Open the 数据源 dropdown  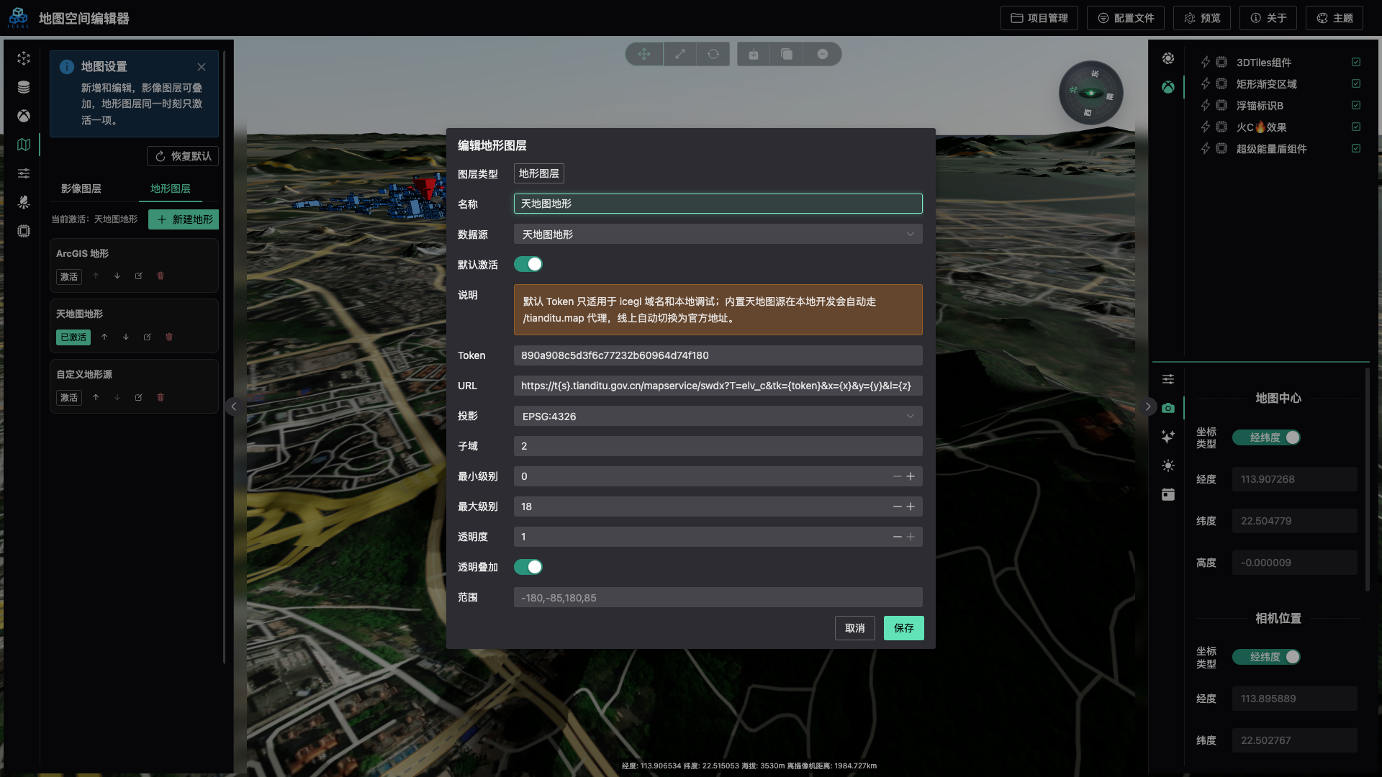click(718, 235)
